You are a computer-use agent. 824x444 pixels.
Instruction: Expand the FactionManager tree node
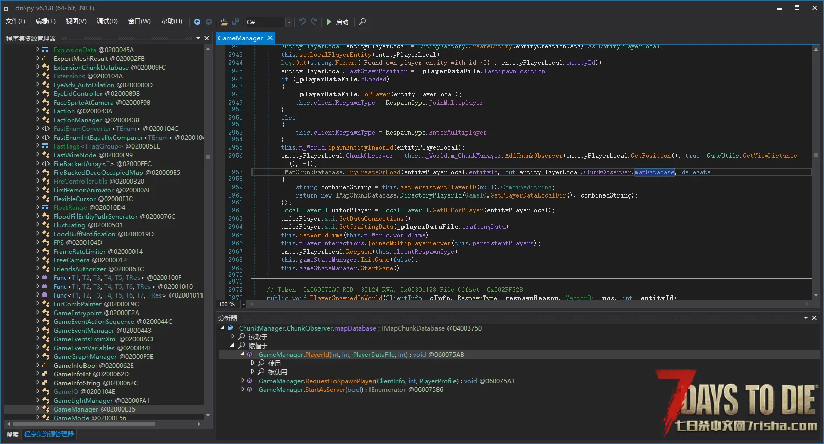pos(38,120)
